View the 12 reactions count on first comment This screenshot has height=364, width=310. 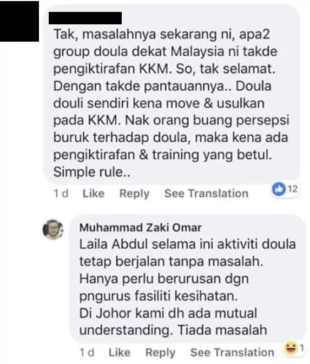click(293, 189)
